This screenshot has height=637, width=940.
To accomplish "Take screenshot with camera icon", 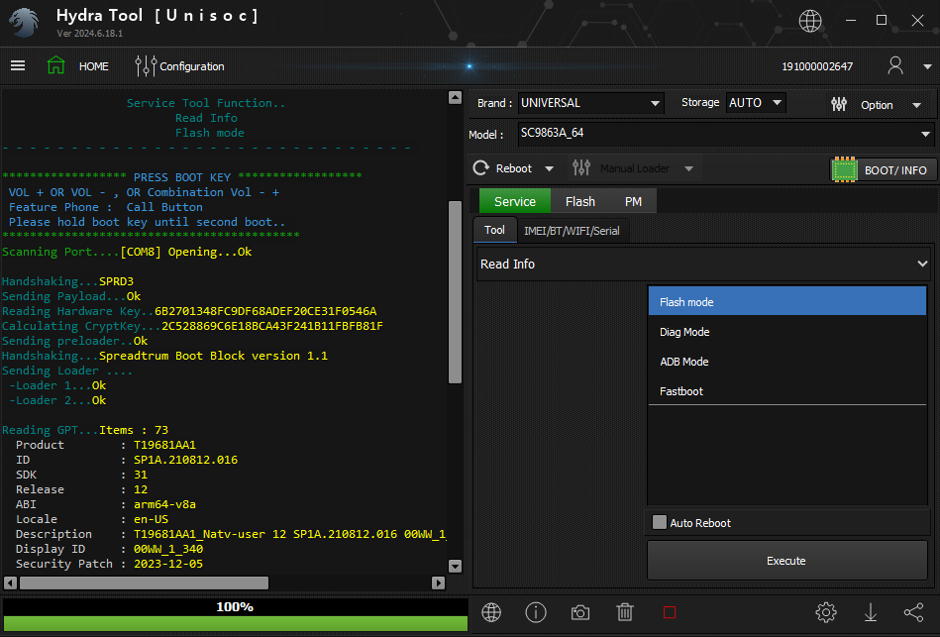I will tap(580, 612).
